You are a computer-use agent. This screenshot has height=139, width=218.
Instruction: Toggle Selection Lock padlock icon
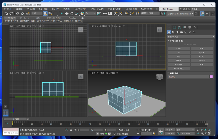click(71, 130)
